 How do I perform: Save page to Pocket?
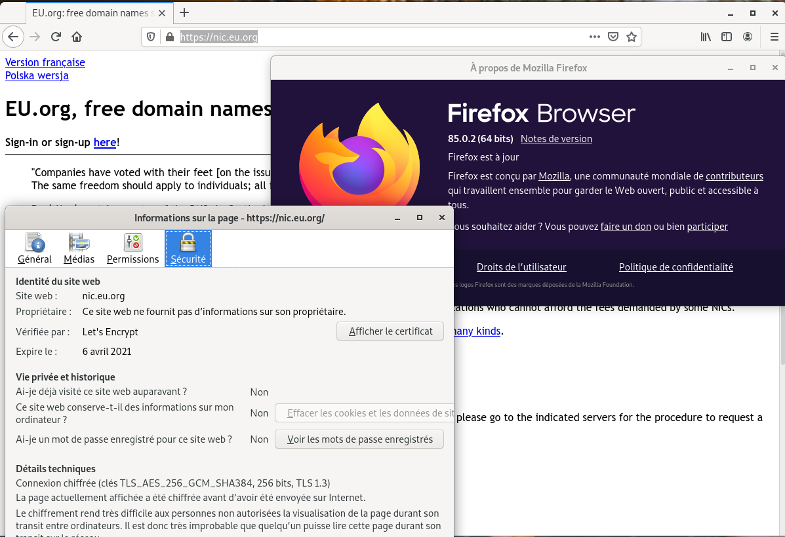tap(613, 37)
